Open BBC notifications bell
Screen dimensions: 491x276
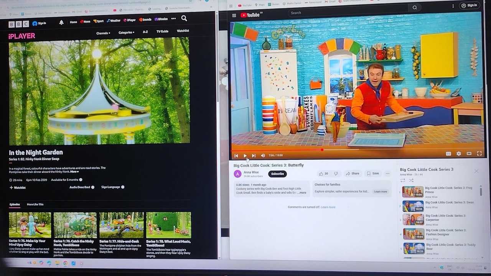pyautogui.click(x=61, y=23)
